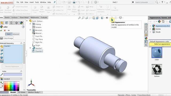Open Display Style cube icon
This screenshot has width=171, height=96.
click(x=102, y=18)
